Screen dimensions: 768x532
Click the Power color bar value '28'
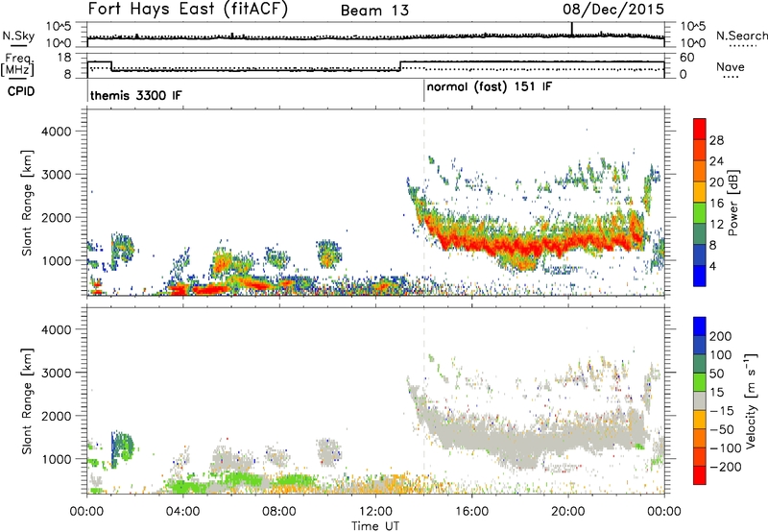coord(716,140)
